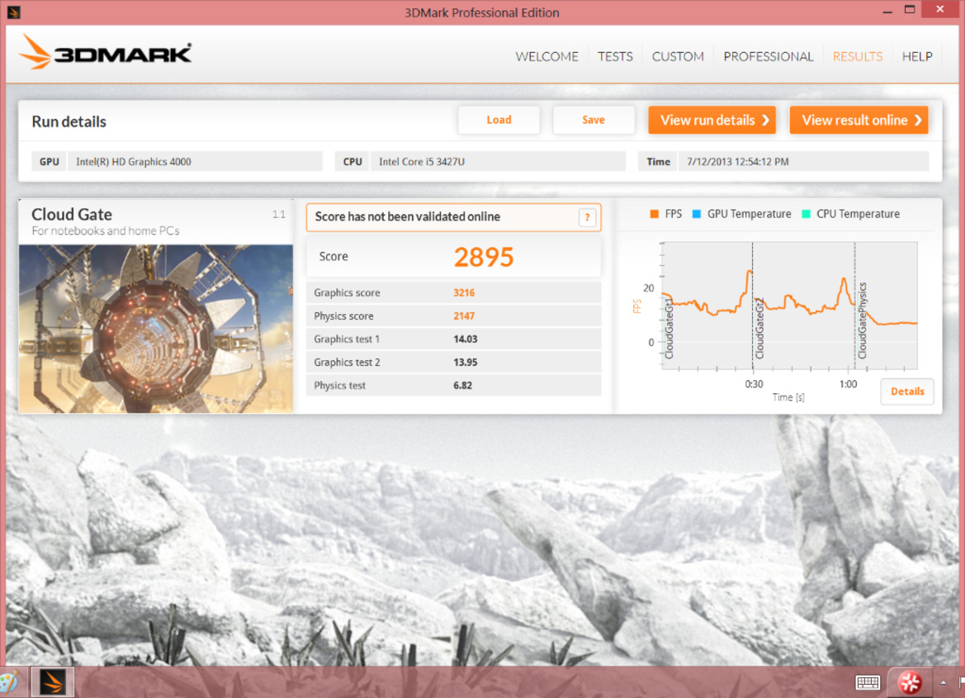Open View result online

click(859, 120)
